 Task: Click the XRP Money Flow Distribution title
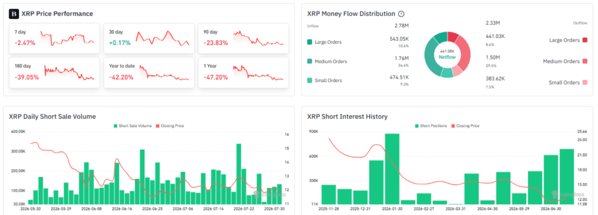(x=351, y=14)
